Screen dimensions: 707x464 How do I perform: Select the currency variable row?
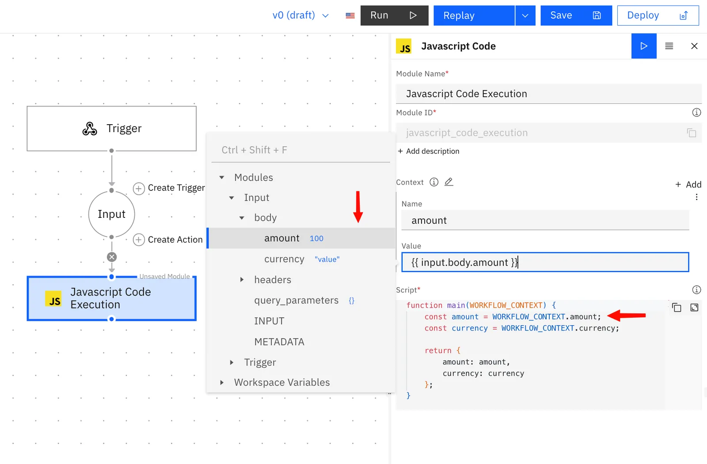point(301,259)
